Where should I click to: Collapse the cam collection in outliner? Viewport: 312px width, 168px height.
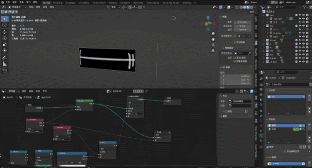pos(264,15)
